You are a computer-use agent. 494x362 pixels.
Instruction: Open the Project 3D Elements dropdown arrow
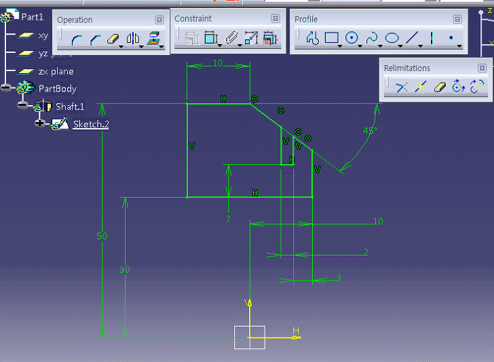[161, 47]
